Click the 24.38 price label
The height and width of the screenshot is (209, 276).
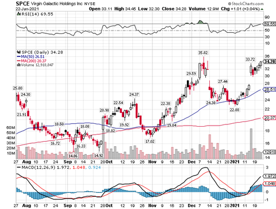[x=211, y=103]
